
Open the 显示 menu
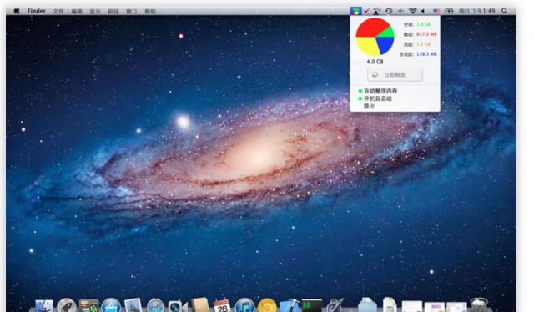pos(95,11)
